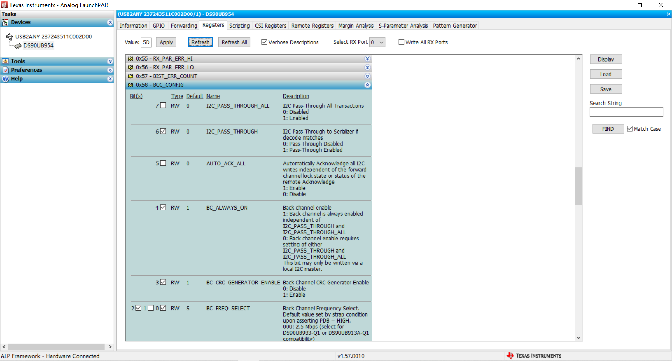Toggle bit 7 I2C_PASS_THROUGH_ALL checkbox
The width and height of the screenshot is (672, 361).
click(163, 105)
